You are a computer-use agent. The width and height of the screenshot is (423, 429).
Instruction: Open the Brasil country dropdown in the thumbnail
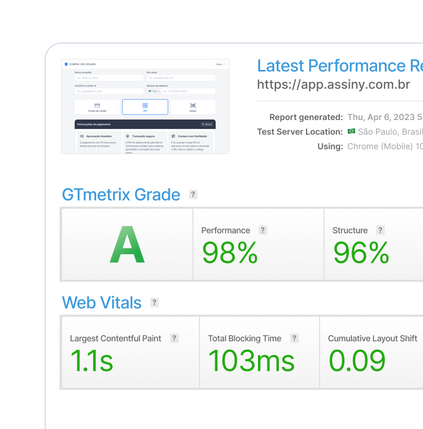click(220, 64)
